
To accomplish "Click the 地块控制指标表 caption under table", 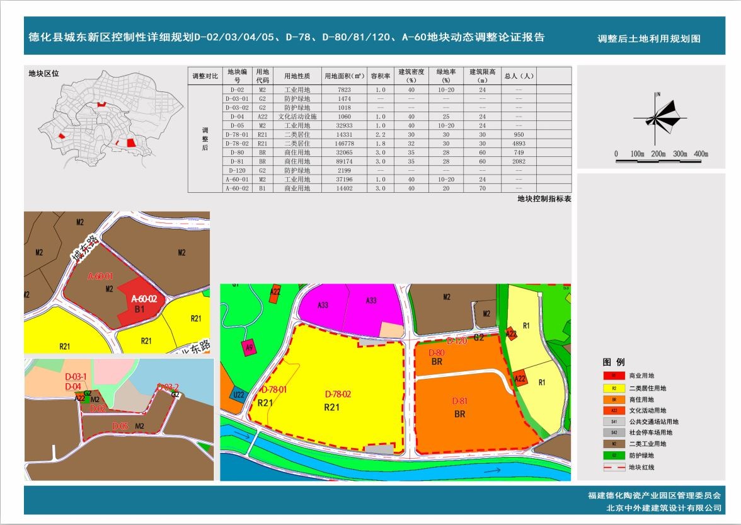I will click(x=544, y=199).
